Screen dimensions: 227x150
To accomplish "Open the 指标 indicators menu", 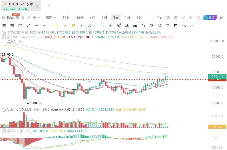I will [x=8, y=18].
